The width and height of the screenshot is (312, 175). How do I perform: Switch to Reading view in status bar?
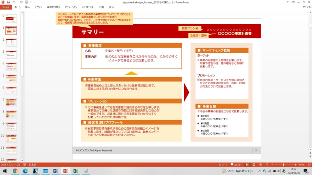coord(261,164)
